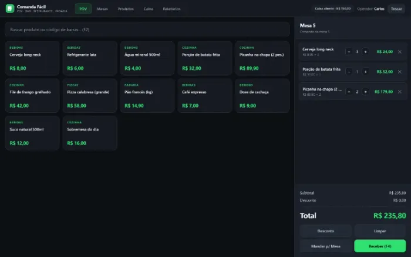The width and height of the screenshot is (411, 257).
Task: Click the Limpar button
Action: 380,231
